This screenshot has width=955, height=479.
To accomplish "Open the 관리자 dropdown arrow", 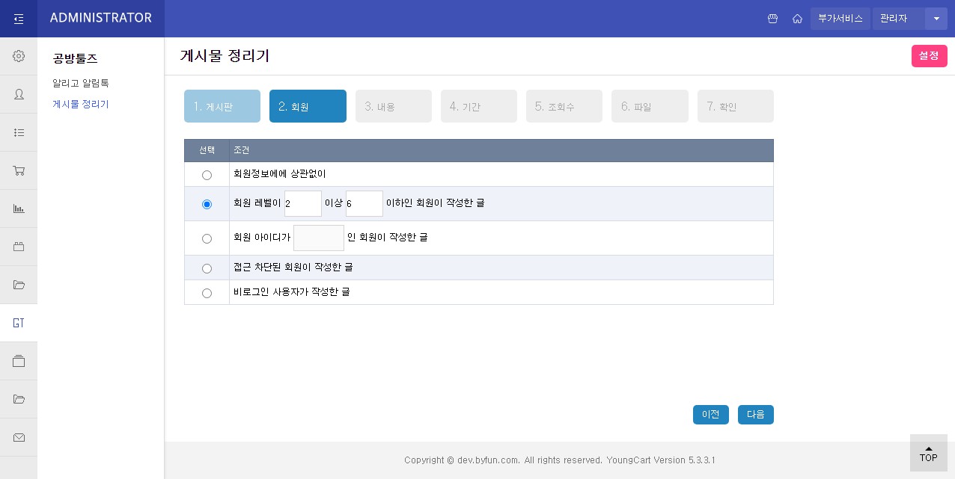I will click(x=936, y=19).
